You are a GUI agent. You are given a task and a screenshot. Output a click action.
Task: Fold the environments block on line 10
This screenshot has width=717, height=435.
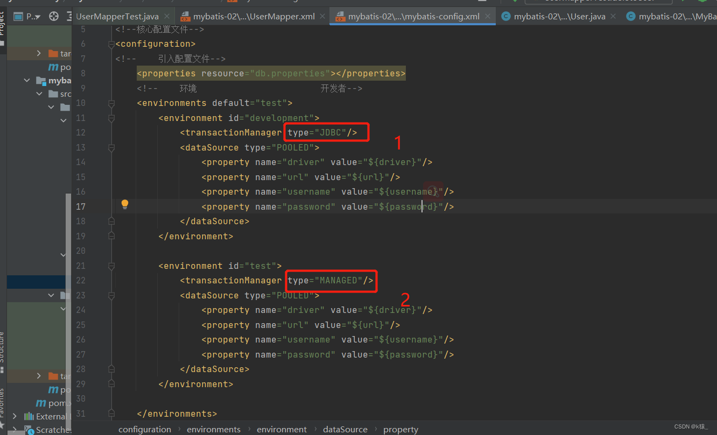111,103
